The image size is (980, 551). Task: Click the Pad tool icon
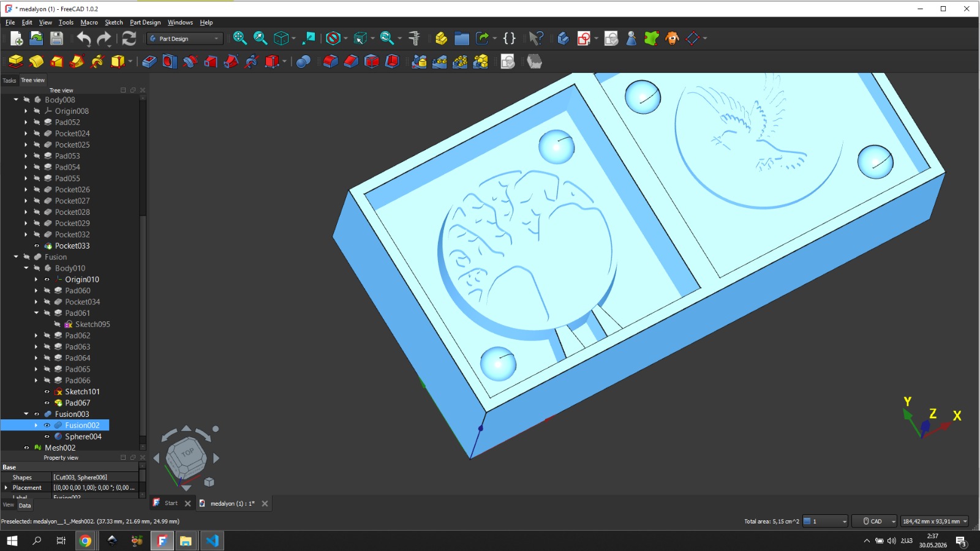pos(15,61)
